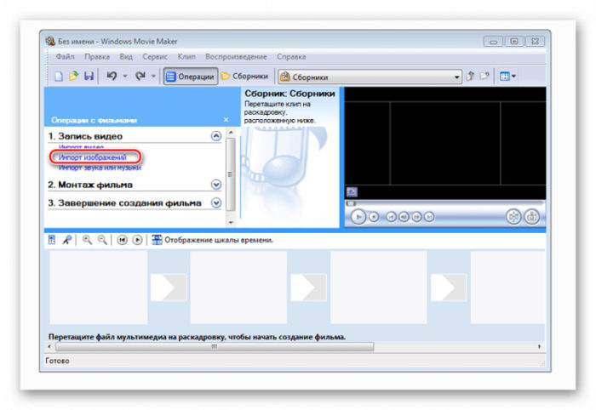
Task: Open the Справка menu
Action: (x=291, y=57)
